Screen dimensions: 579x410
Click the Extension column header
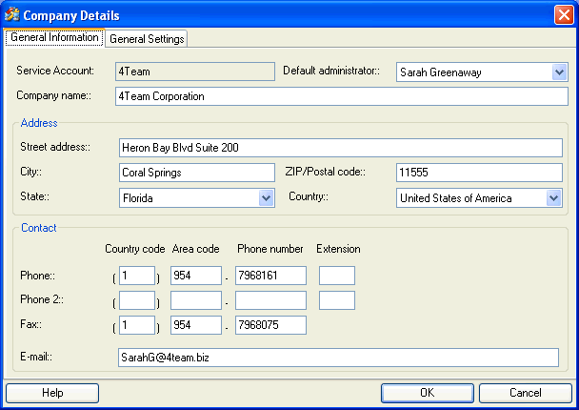[x=338, y=249]
